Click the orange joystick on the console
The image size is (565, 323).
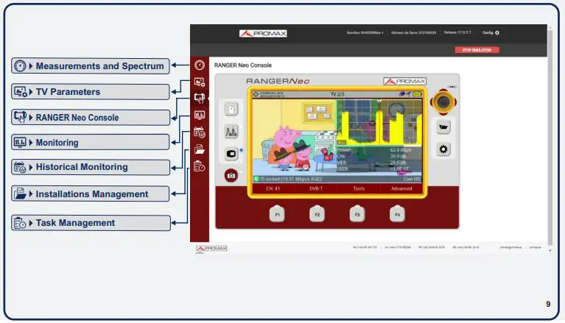point(443,102)
